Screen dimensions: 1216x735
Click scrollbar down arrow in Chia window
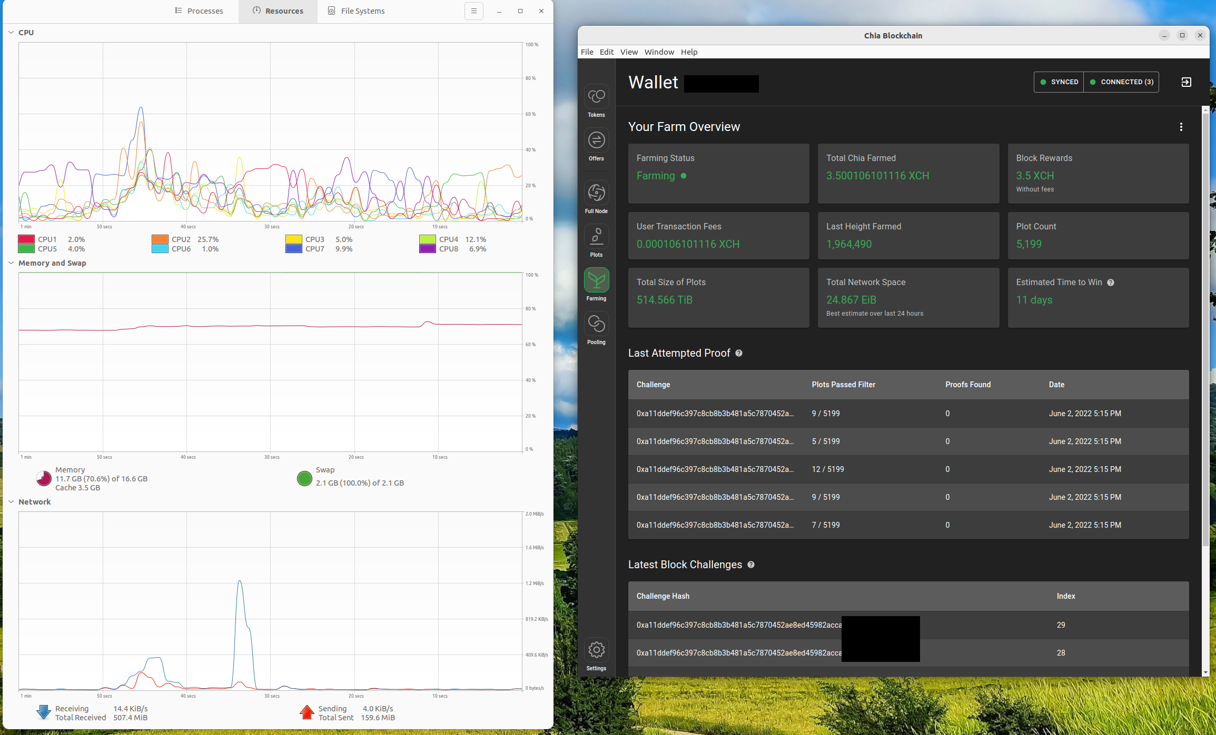click(1205, 672)
